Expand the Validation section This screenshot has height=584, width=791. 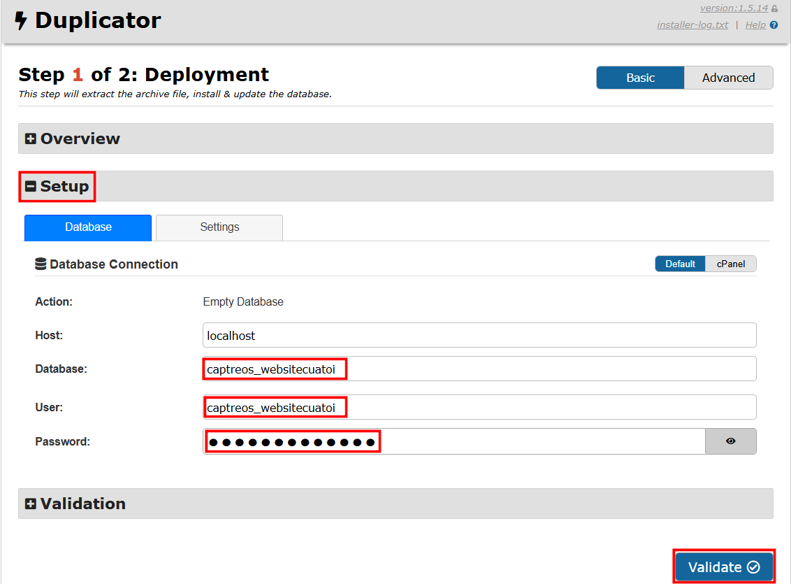[75, 504]
